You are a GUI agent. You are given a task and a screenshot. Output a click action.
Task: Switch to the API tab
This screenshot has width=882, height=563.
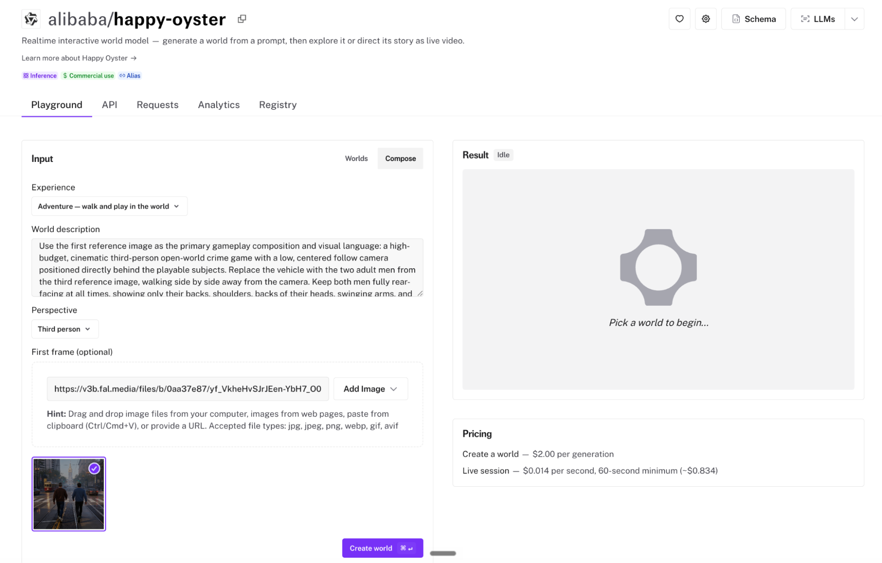click(x=109, y=105)
